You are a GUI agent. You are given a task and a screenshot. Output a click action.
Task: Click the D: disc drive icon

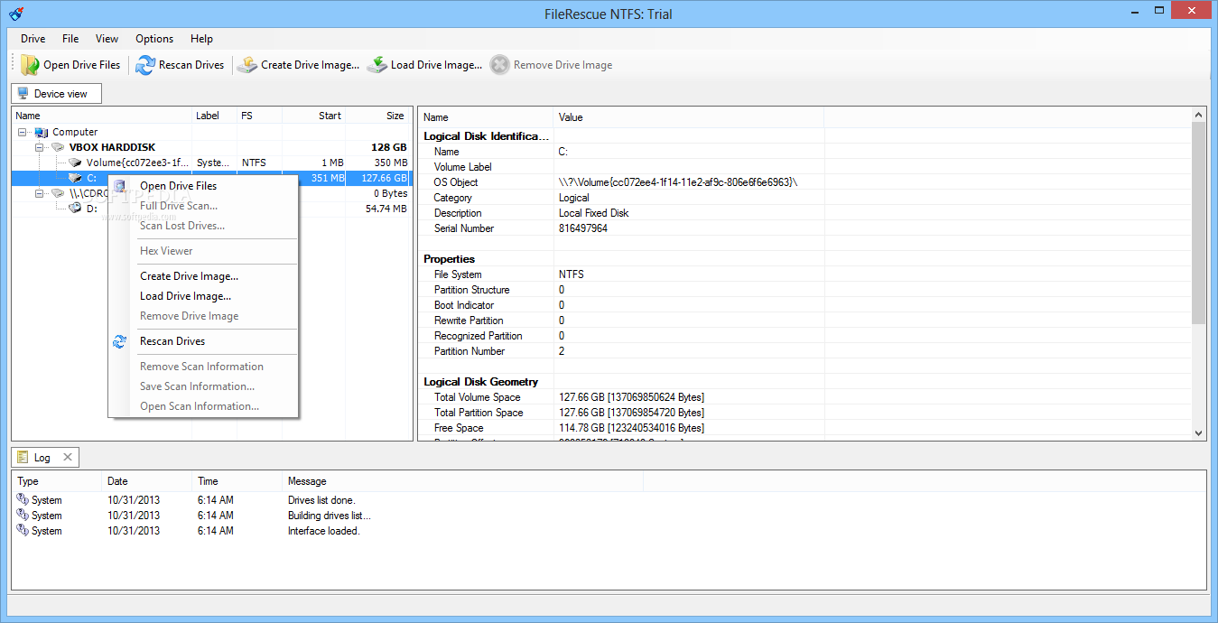[76, 209]
